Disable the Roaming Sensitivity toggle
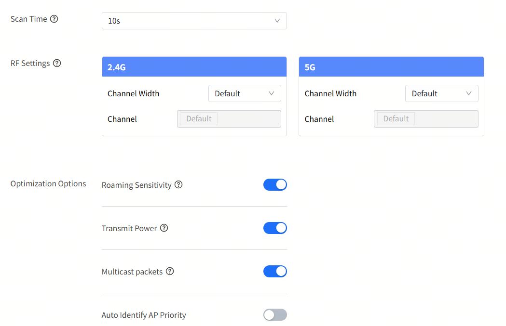Viewport: 506px width, 326px height. coord(275,185)
